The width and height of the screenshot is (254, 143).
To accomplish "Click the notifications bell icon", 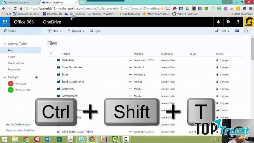I will (x=218, y=22).
